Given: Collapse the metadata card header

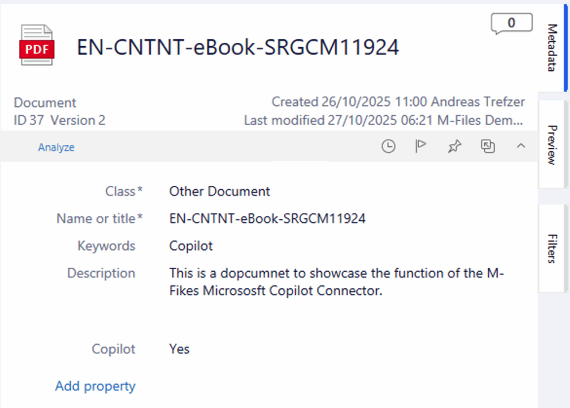Looking at the screenshot, I should pyautogui.click(x=521, y=146).
